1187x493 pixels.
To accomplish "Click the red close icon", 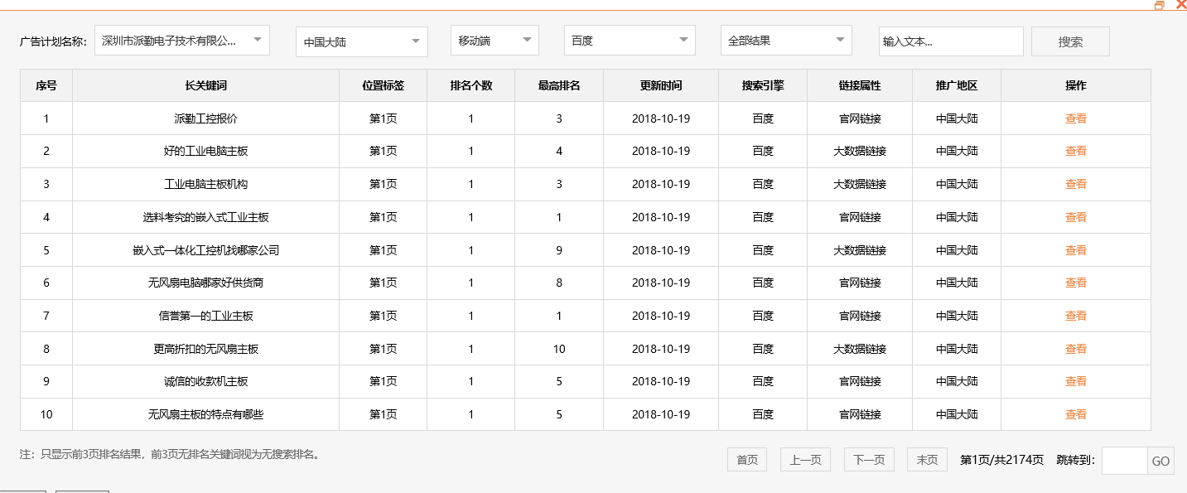I will [1180, 5].
